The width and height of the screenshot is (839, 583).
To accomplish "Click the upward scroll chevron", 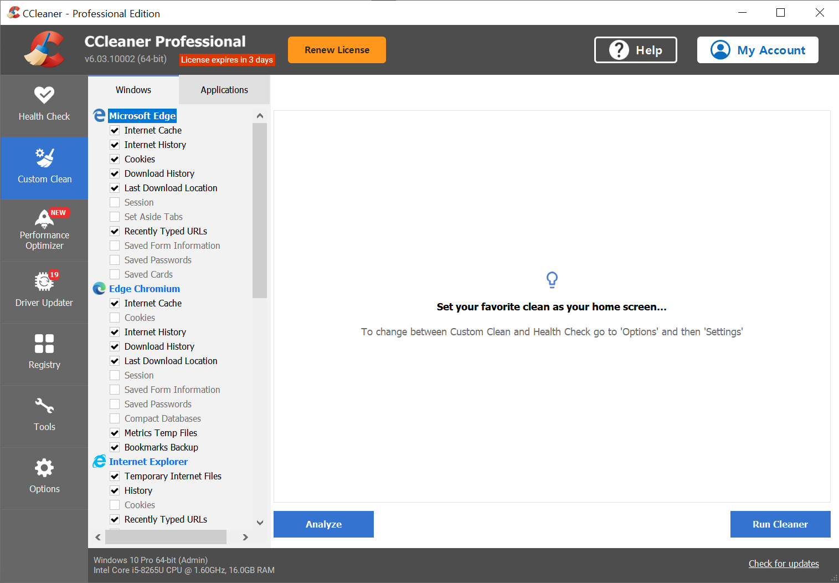I will pyautogui.click(x=260, y=115).
